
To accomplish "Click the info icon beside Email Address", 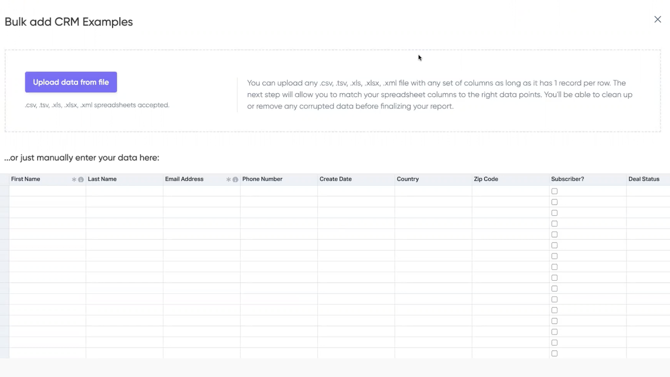I will tap(235, 179).
